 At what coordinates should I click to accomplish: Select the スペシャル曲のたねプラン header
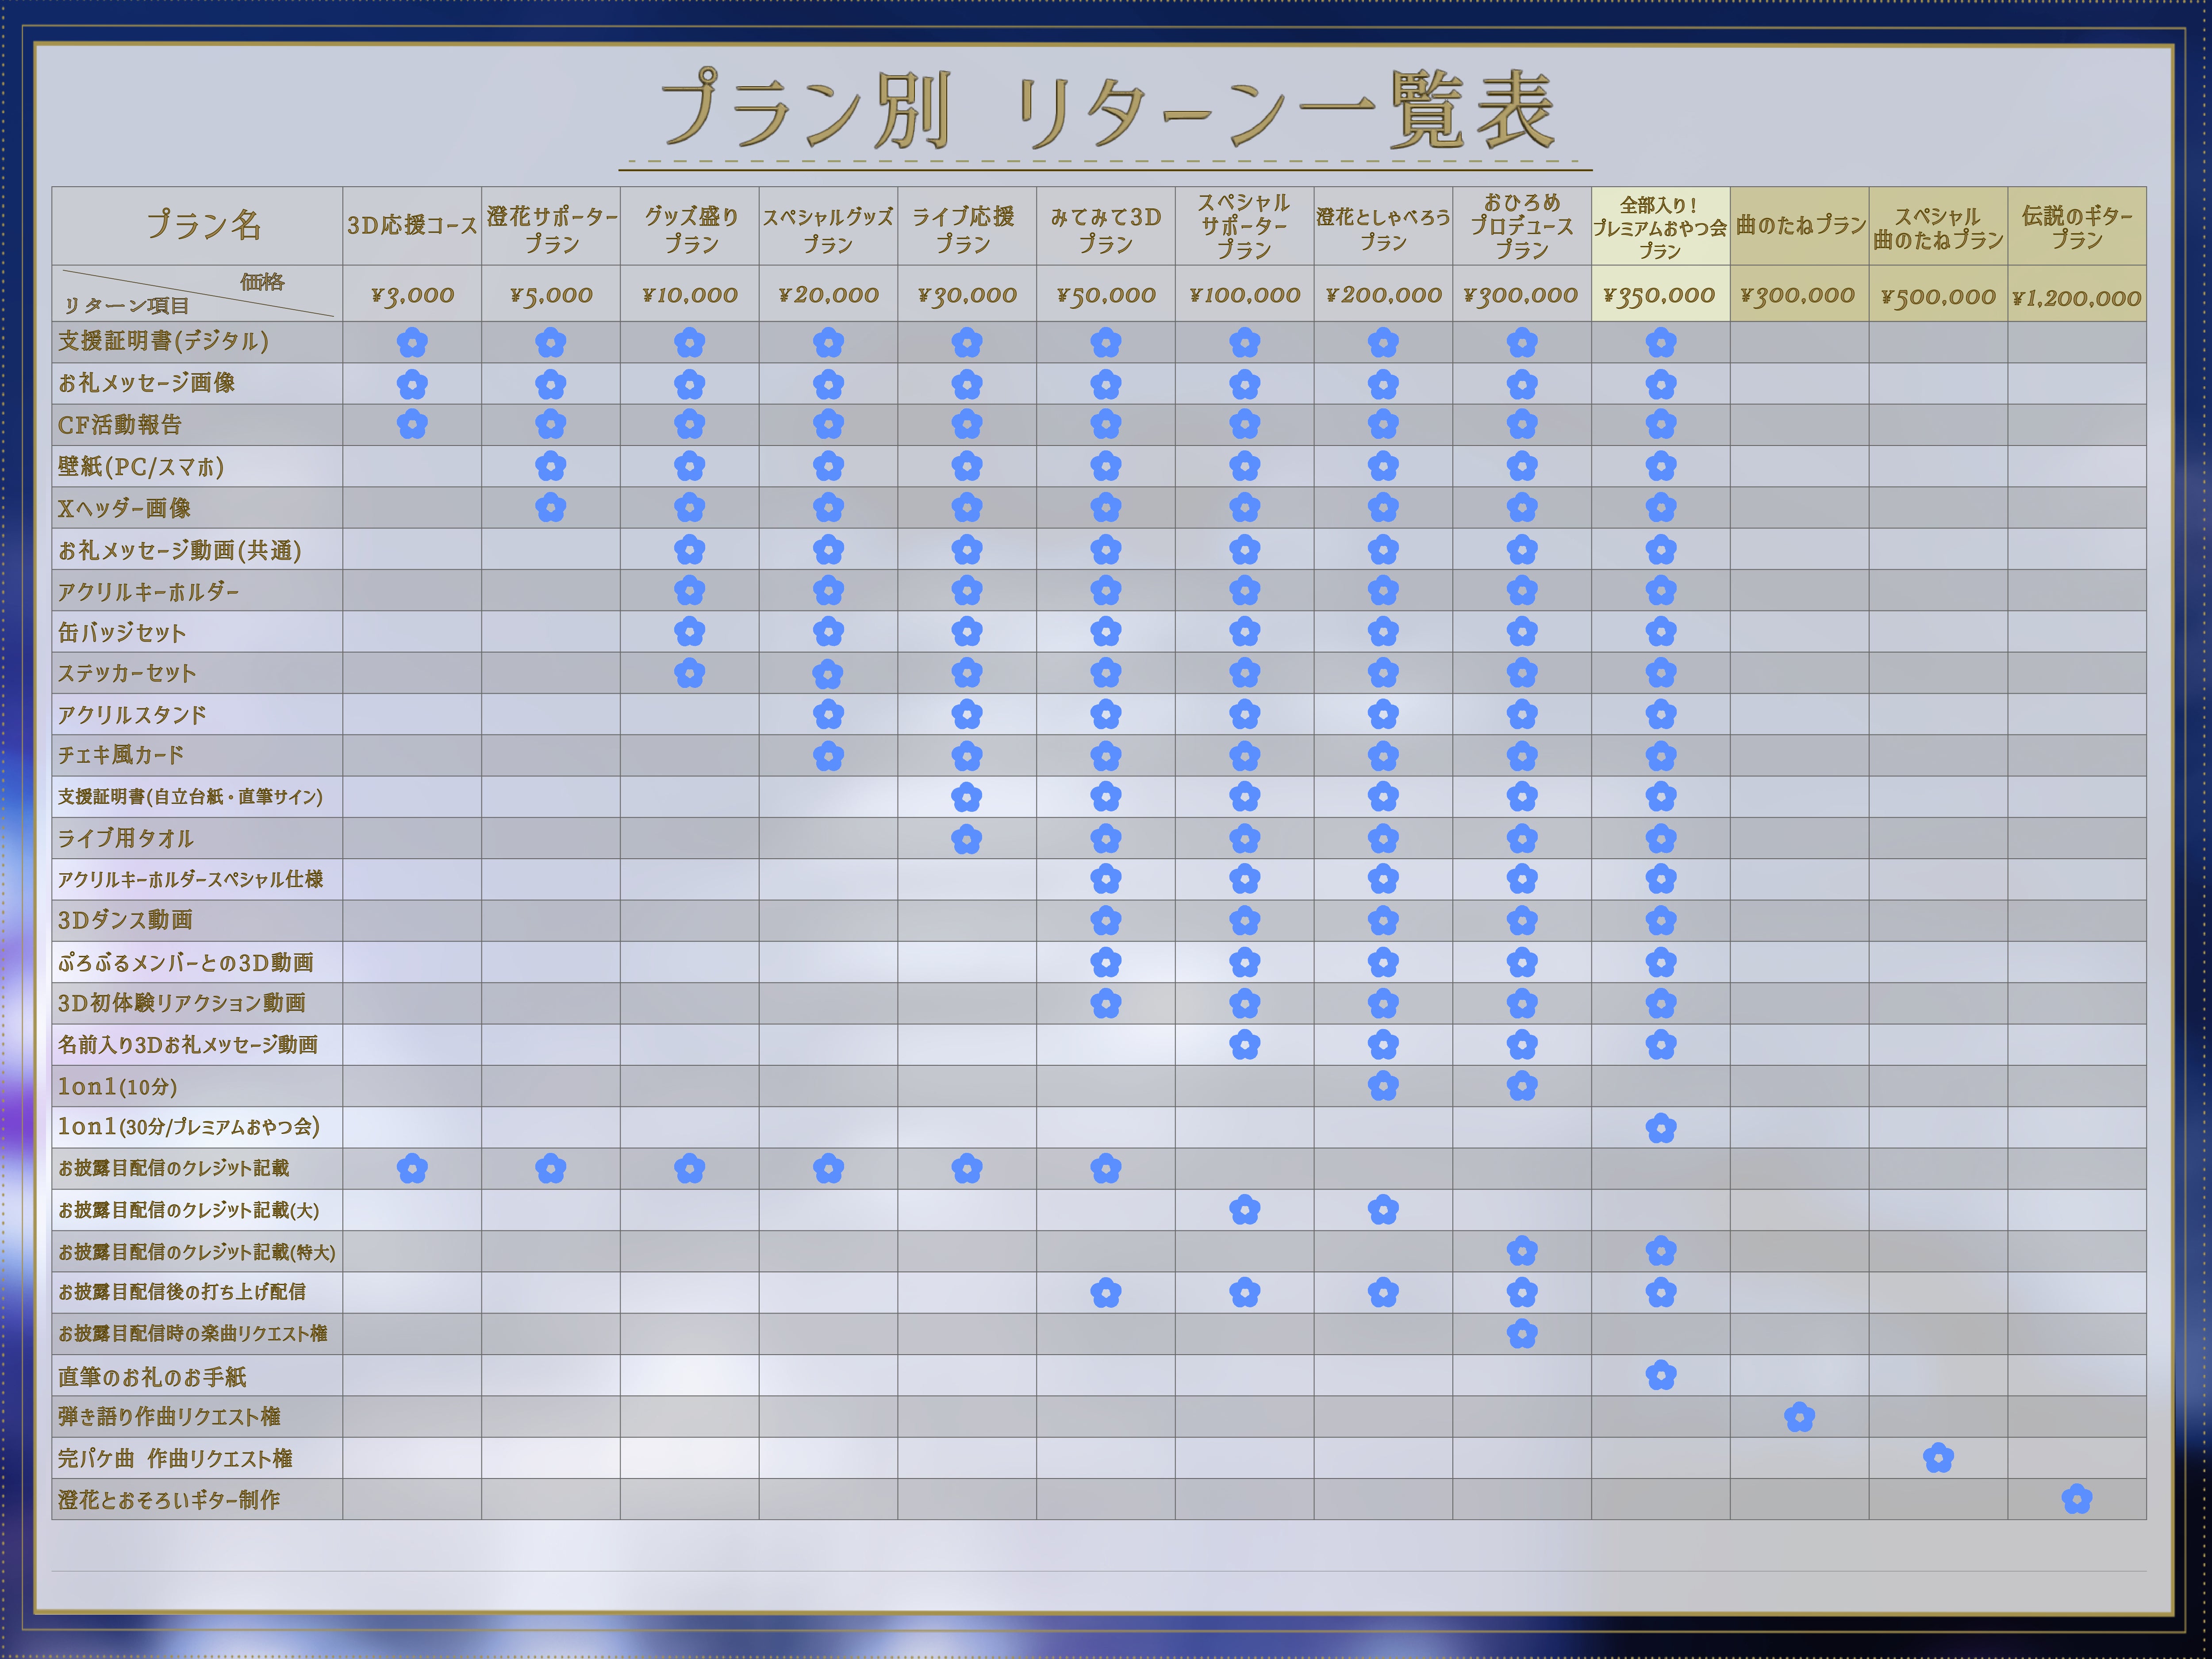click(x=1938, y=226)
